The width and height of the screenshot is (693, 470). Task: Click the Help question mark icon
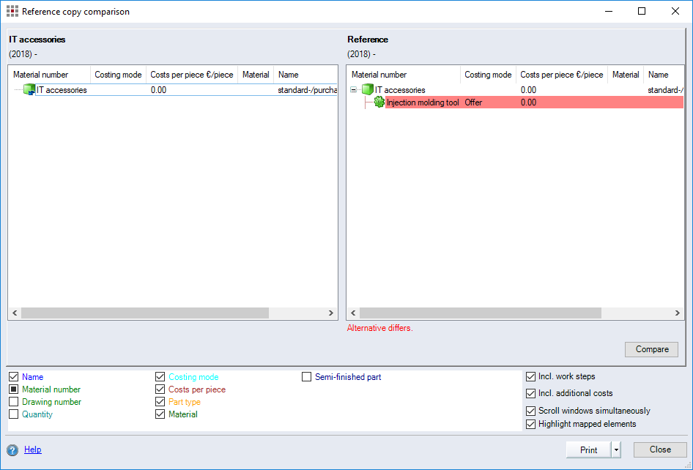[x=12, y=450]
